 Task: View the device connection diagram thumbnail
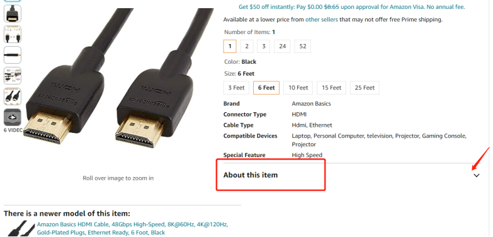tap(13, 76)
